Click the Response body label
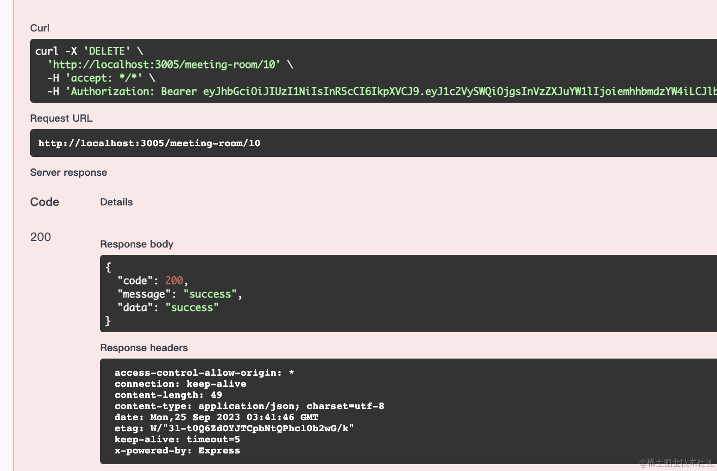The image size is (717, 471). coord(137,244)
